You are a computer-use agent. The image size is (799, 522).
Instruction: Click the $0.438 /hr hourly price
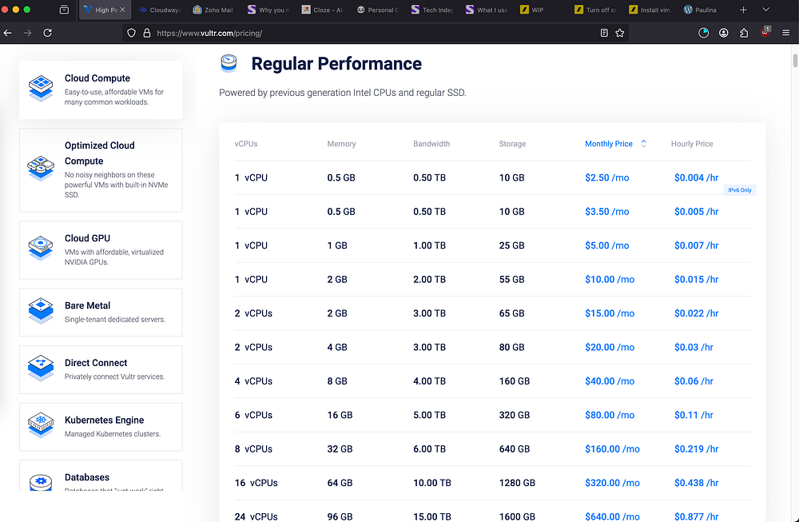click(x=696, y=483)
